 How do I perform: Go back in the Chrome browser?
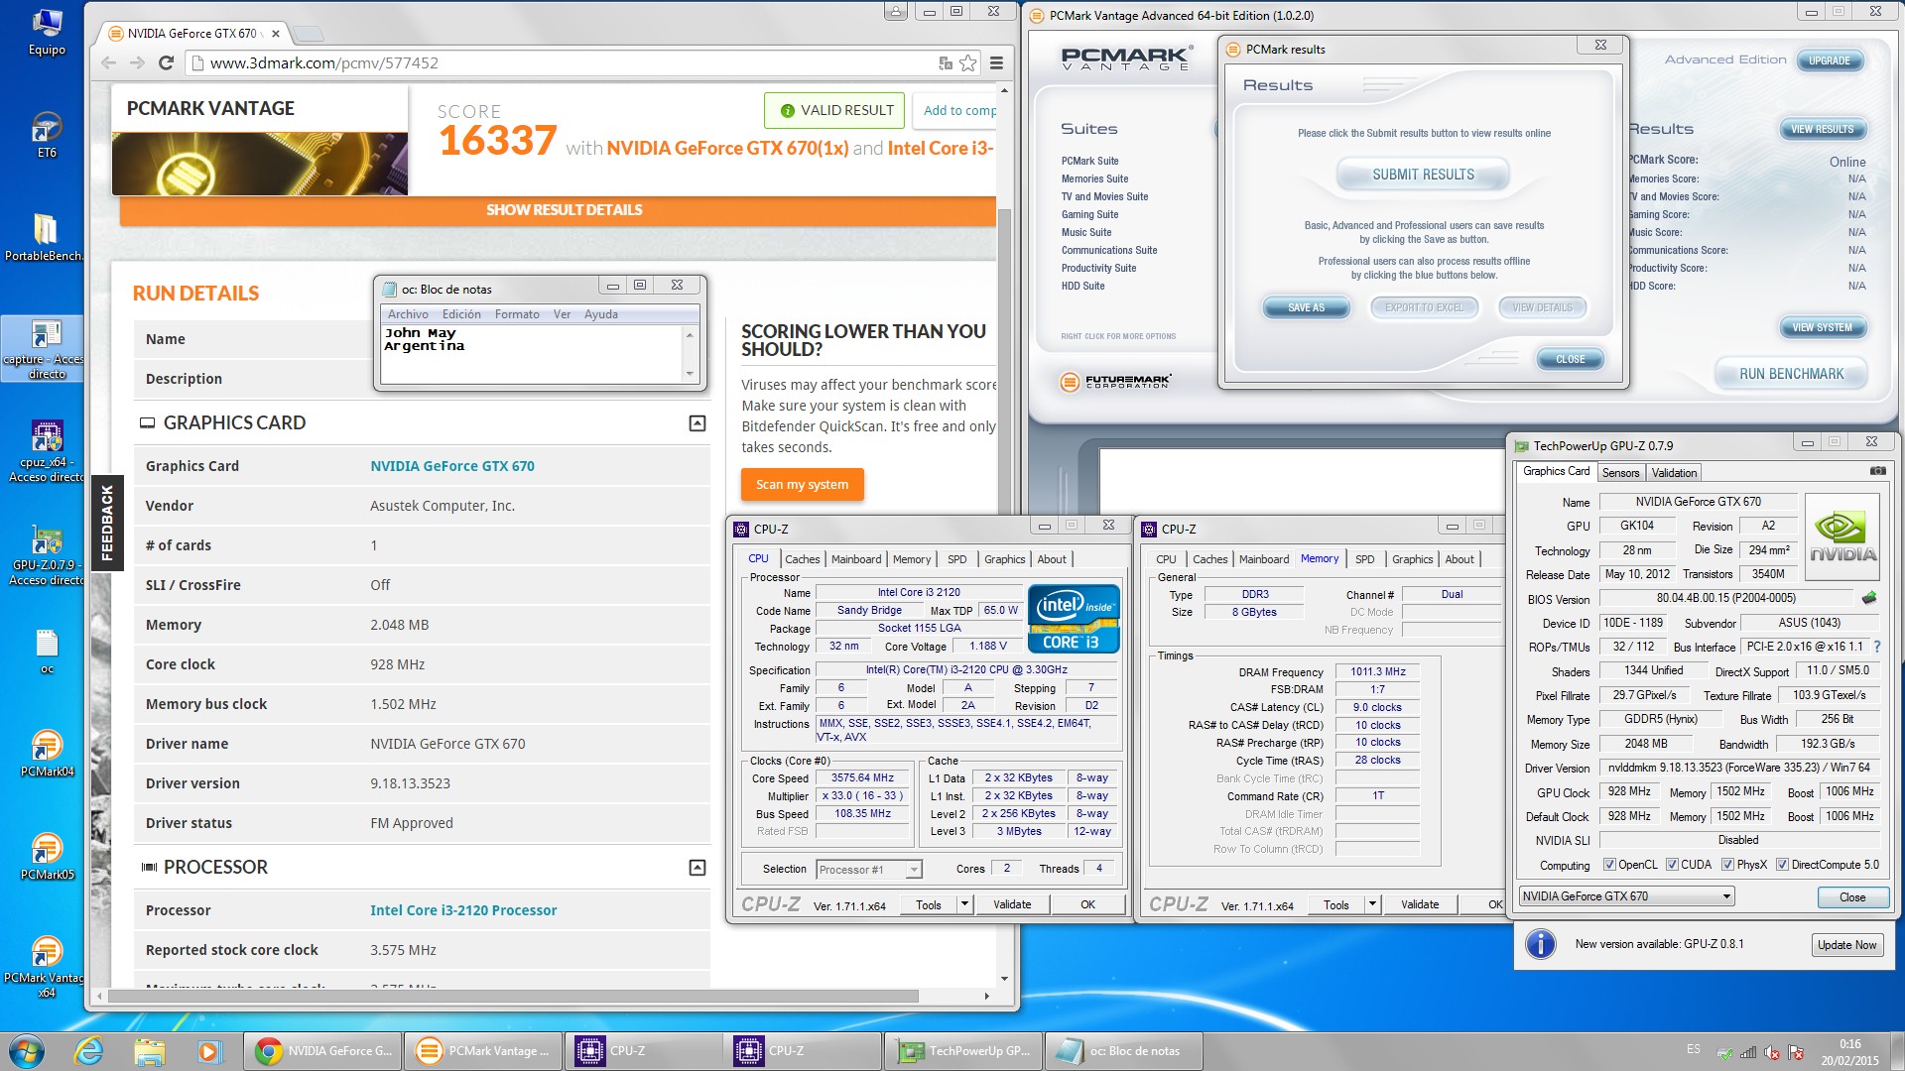[109, 62]
